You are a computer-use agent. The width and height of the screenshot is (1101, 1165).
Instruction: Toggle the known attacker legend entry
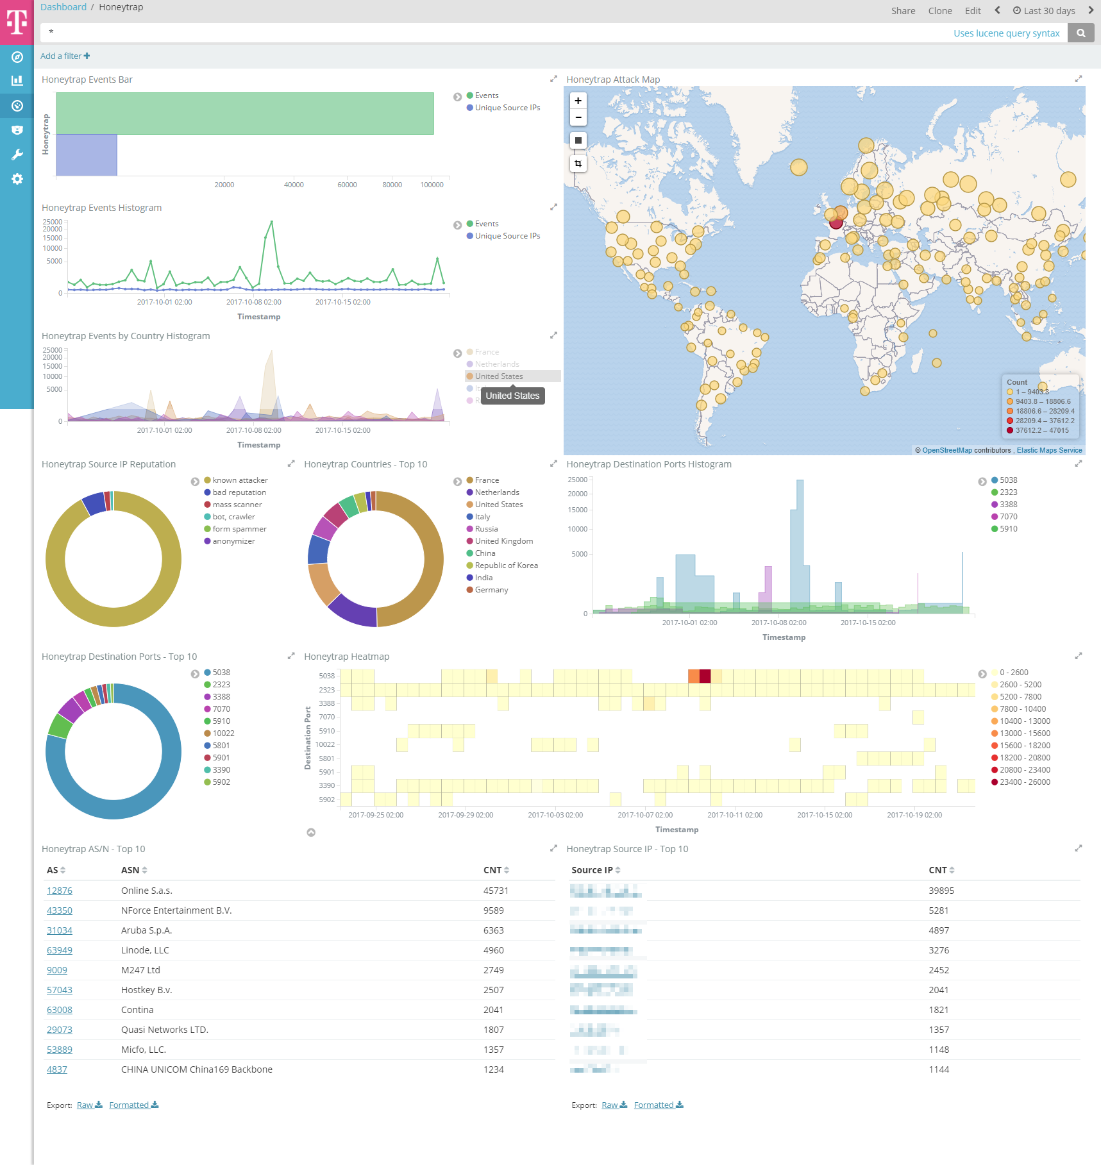click(x=240, y=480)
